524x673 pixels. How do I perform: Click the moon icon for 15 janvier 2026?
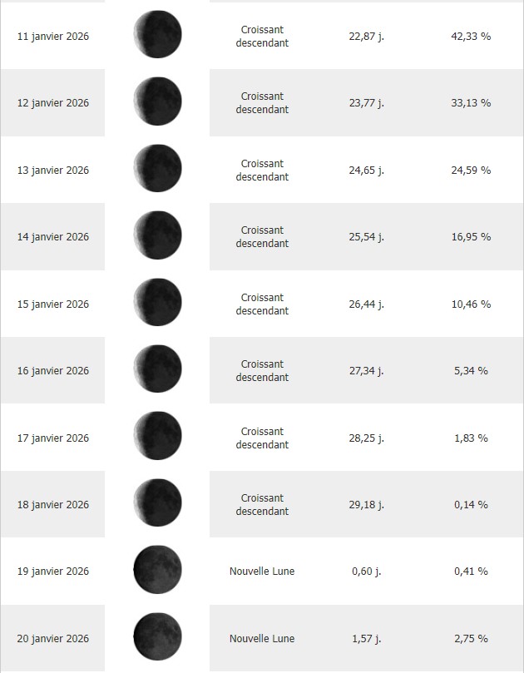click(x=157, y=303)
